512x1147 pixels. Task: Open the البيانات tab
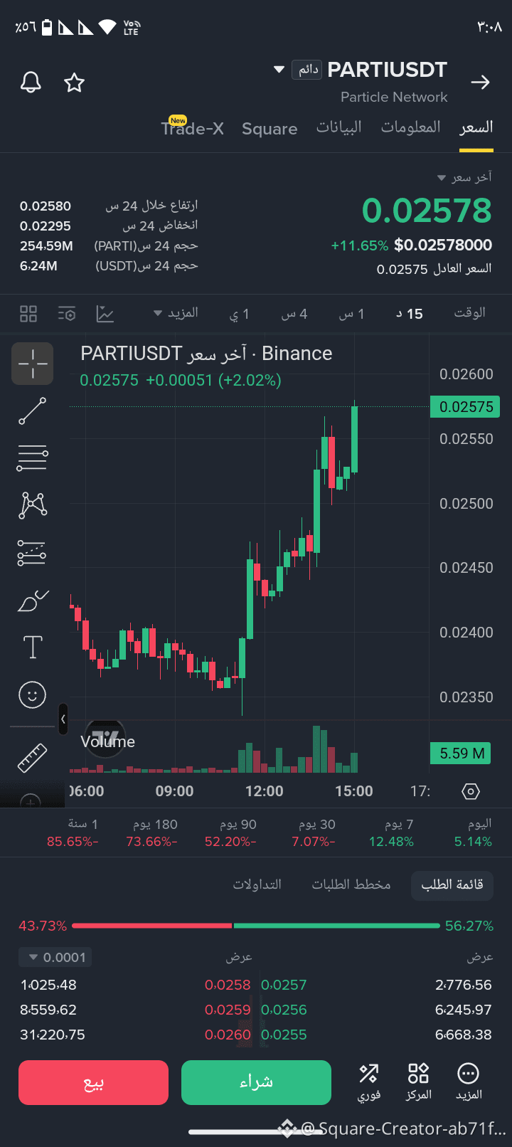(339, 127)
